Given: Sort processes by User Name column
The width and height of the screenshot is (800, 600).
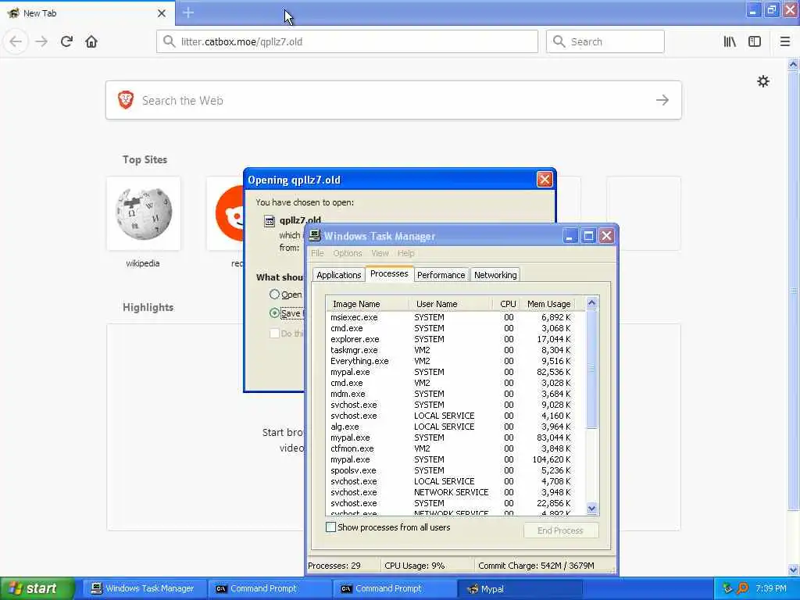Looking at the screenshot, I should pos(451,304).
